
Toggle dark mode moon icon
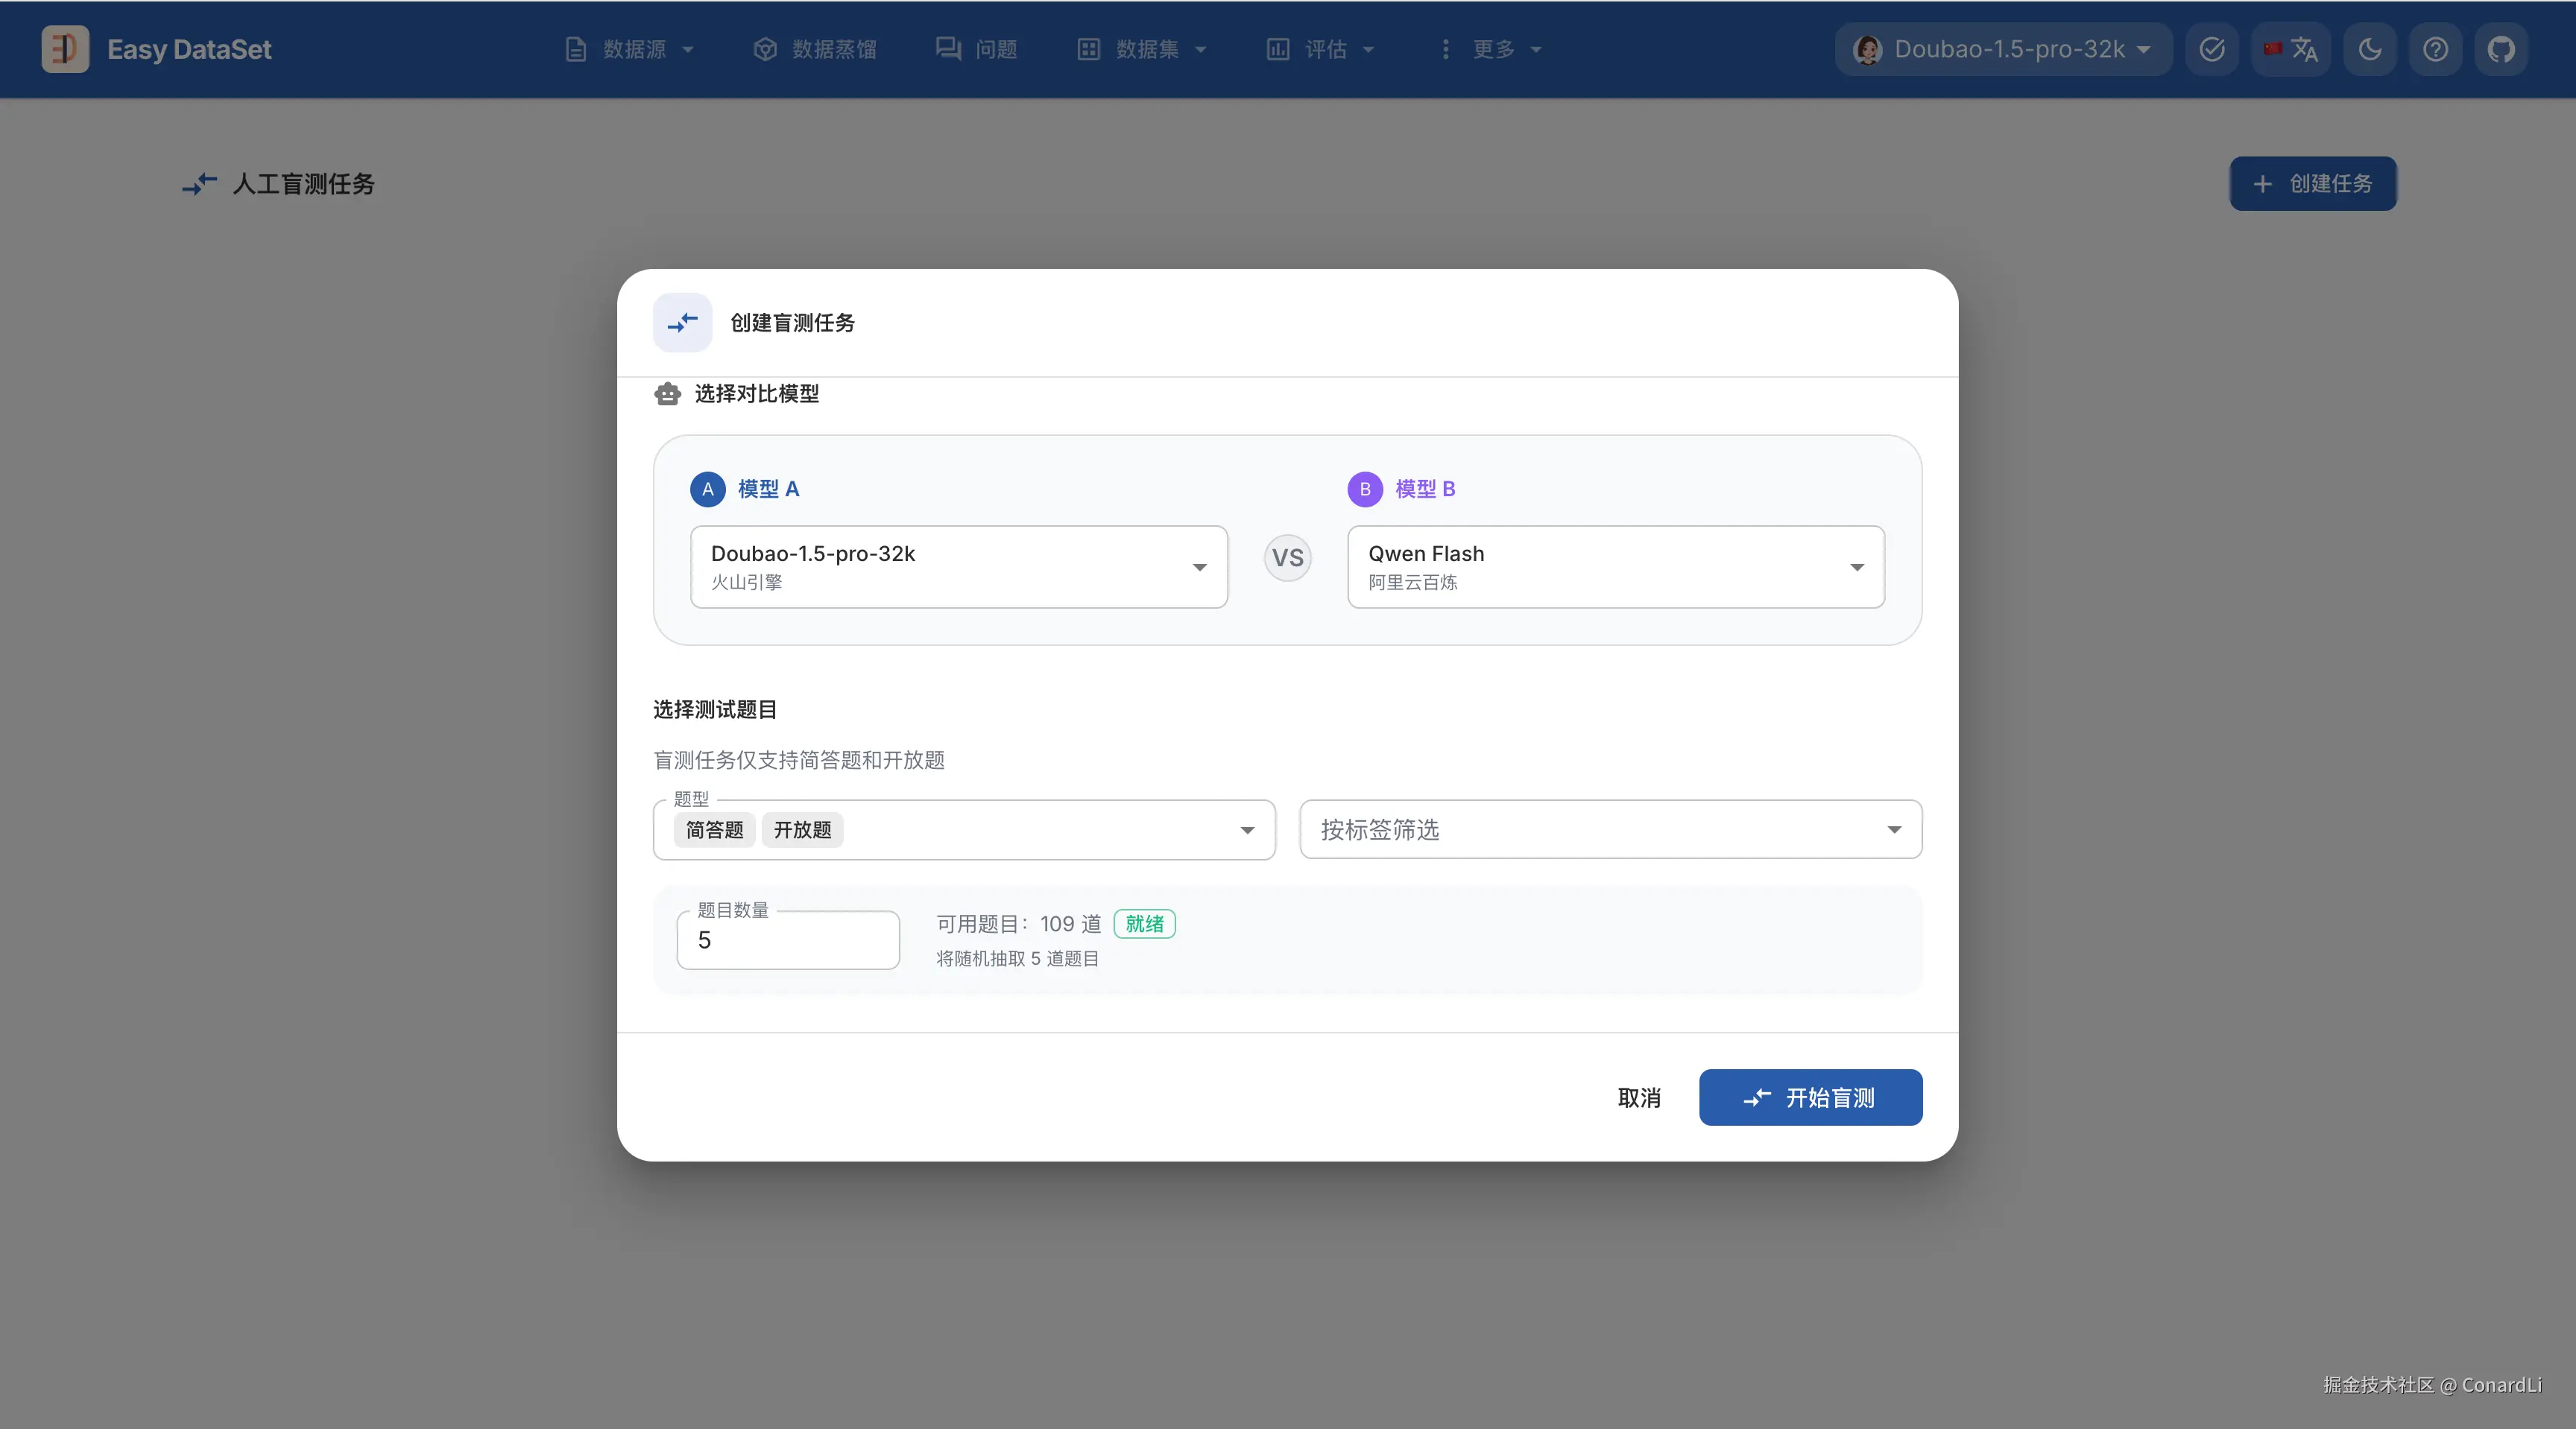[2369, 49]
